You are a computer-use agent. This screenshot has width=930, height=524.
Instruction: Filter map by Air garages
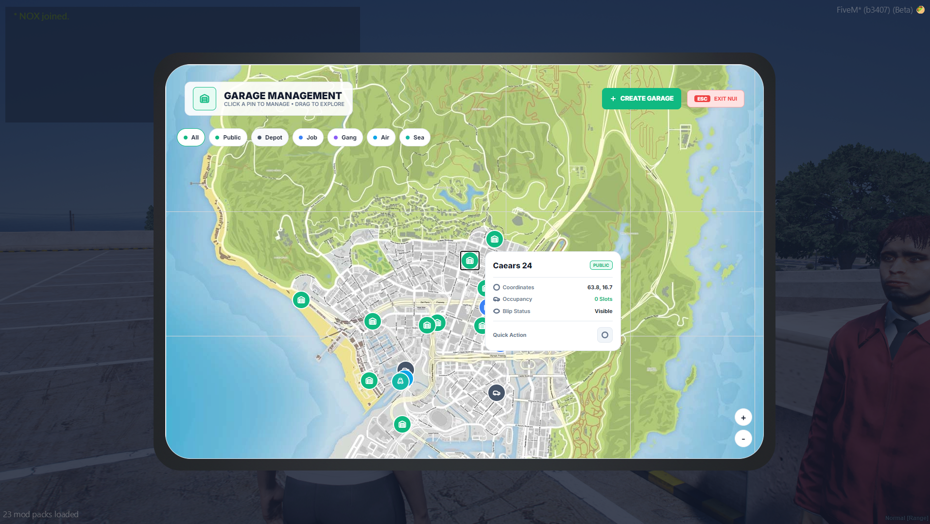tap(381, 138)
